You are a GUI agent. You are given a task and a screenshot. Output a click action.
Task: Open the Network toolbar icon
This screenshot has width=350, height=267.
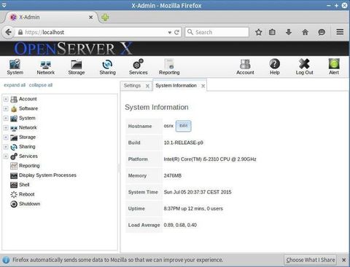point(45,67)
